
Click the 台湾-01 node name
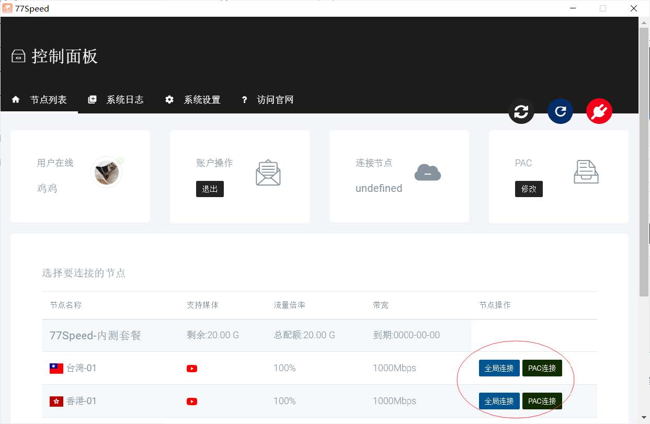click(x=82, y=368)
